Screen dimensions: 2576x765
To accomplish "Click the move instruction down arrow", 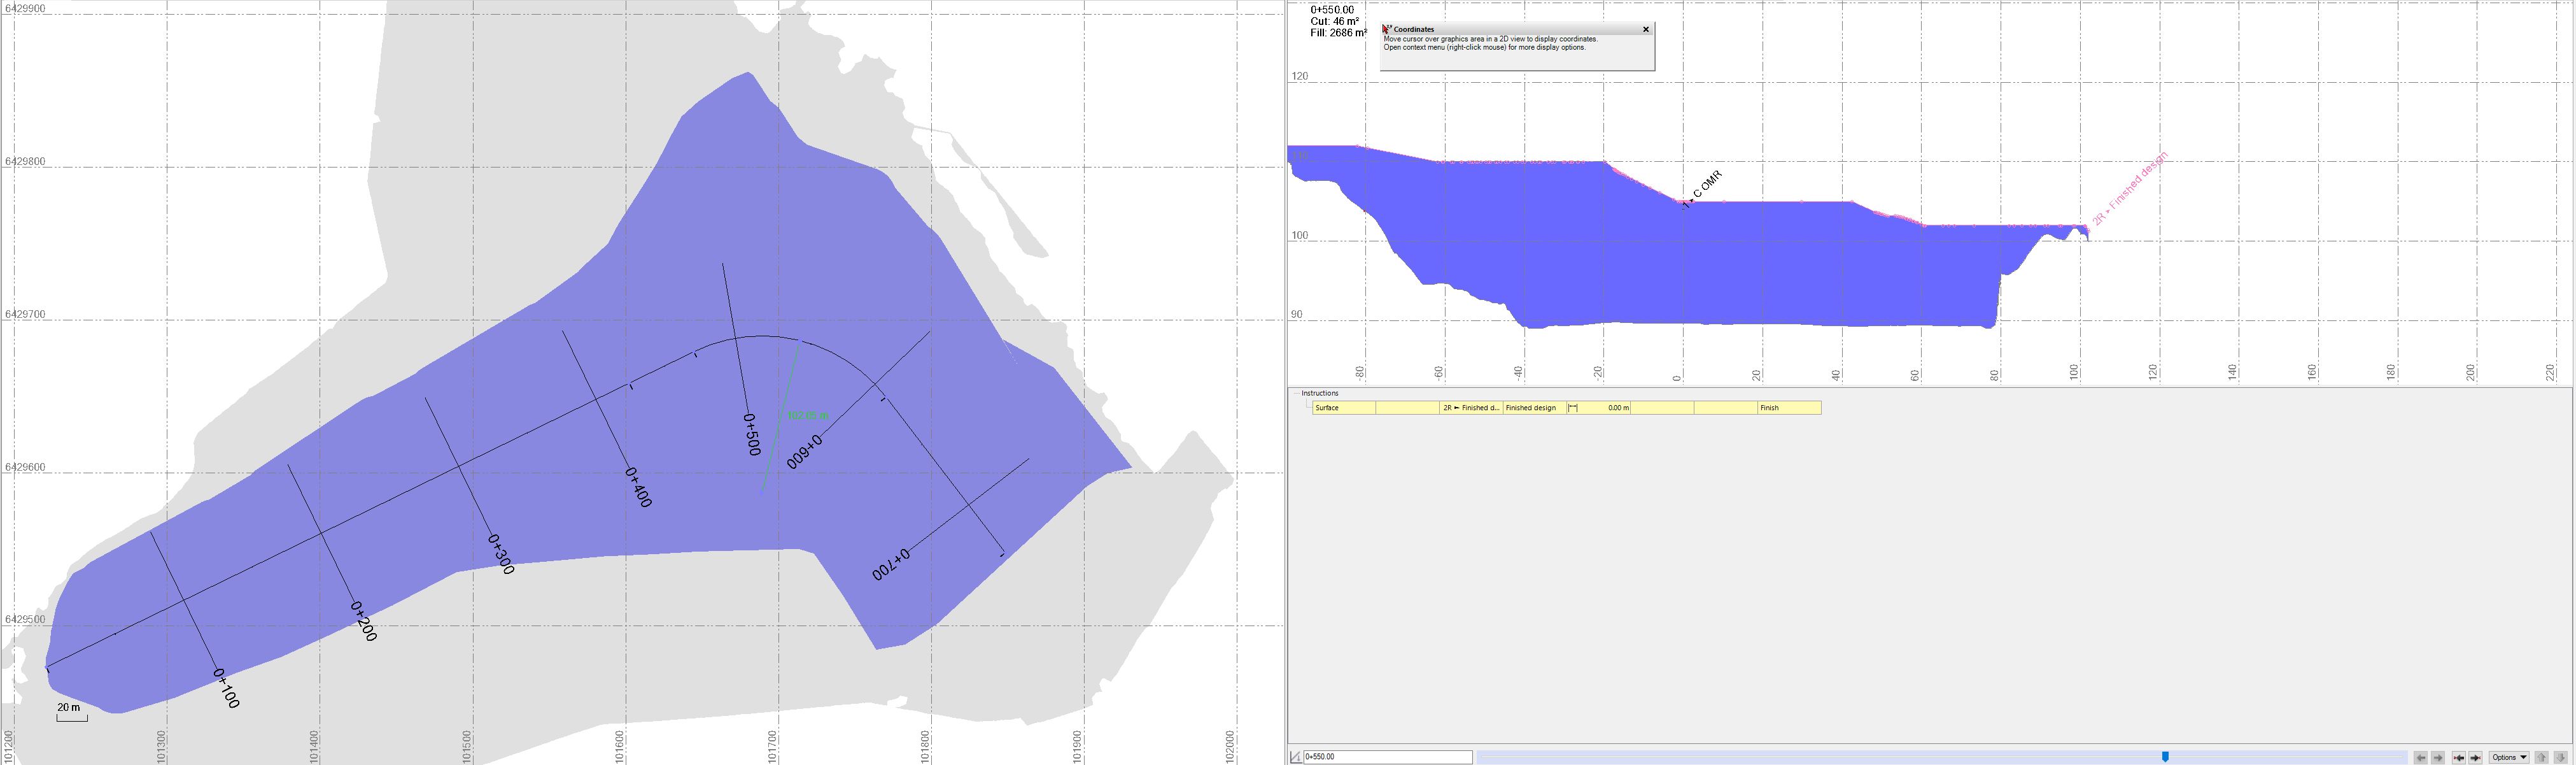I will (x=2560, y=758).
